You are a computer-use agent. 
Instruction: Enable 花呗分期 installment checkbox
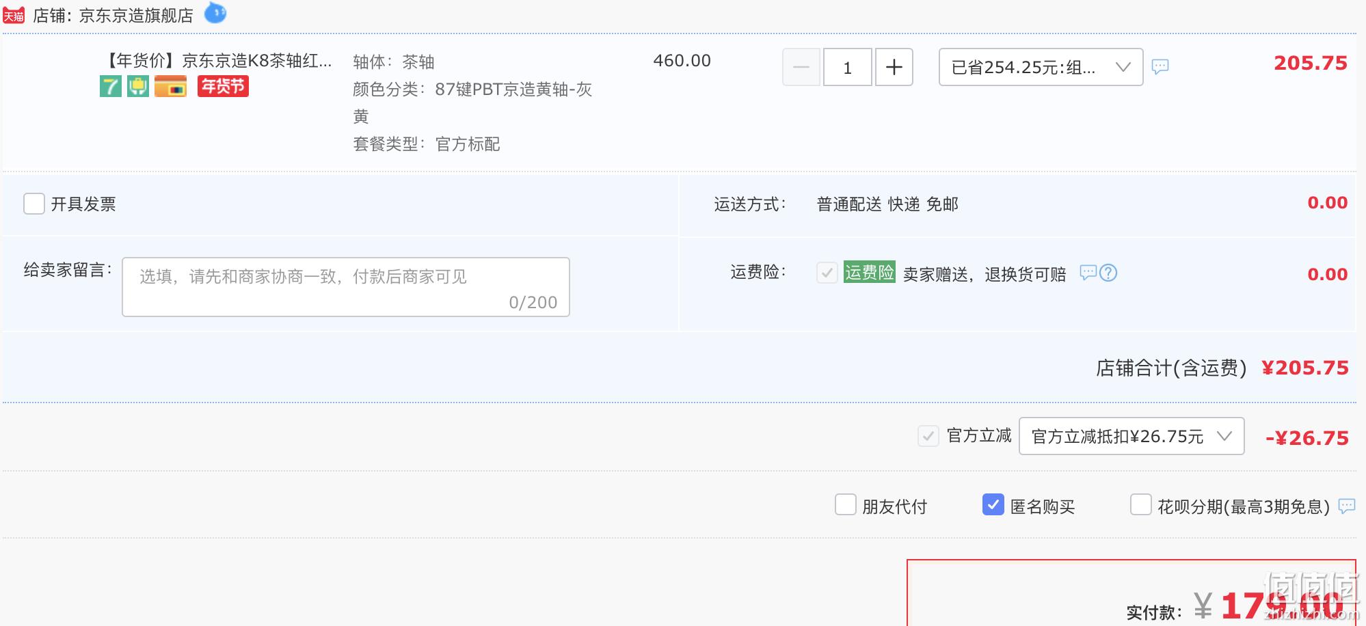[x=1141, y=505]
